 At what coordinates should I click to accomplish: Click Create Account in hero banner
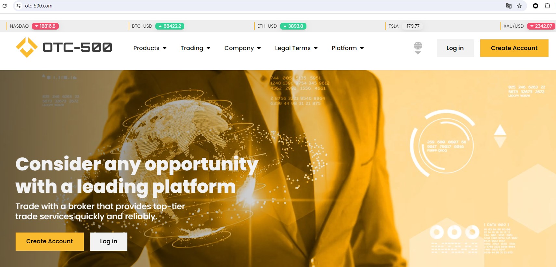point(50,241)
